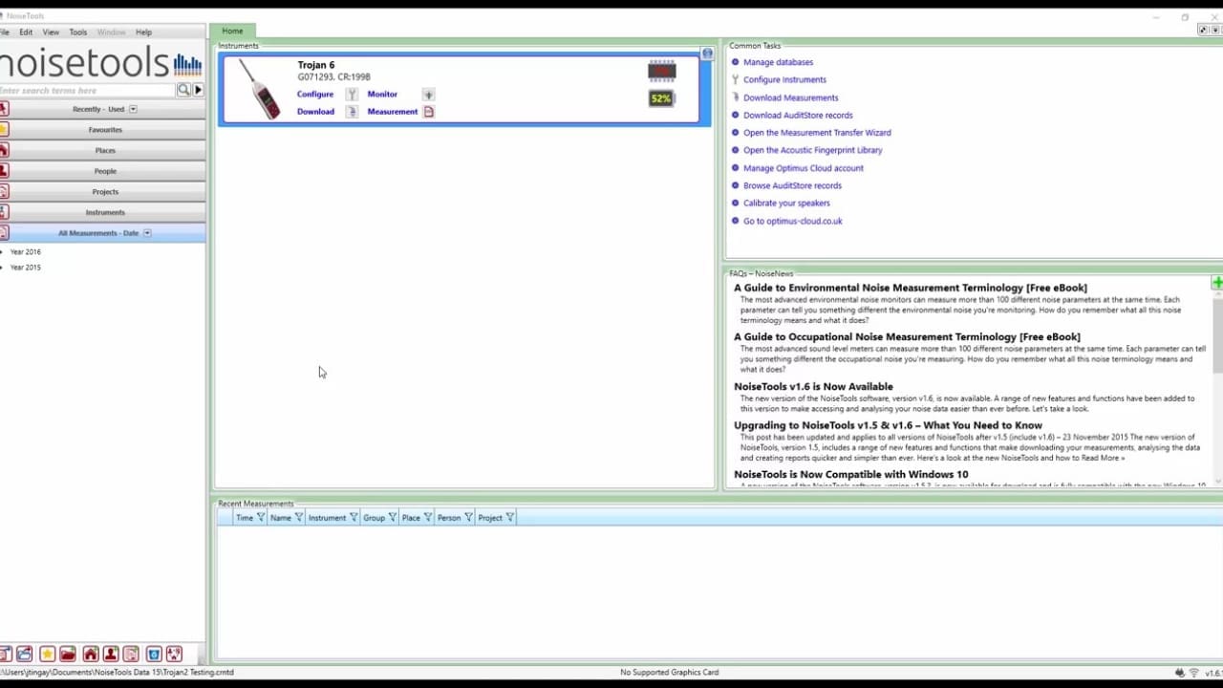
Task: Click the green plus icon in FAQs panel
Action: [x=1217, y=283]
